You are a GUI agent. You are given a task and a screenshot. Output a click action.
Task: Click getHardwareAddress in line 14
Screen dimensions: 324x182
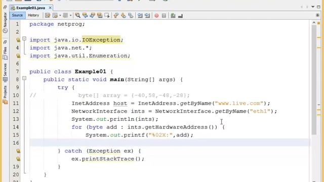coord(176,127)
